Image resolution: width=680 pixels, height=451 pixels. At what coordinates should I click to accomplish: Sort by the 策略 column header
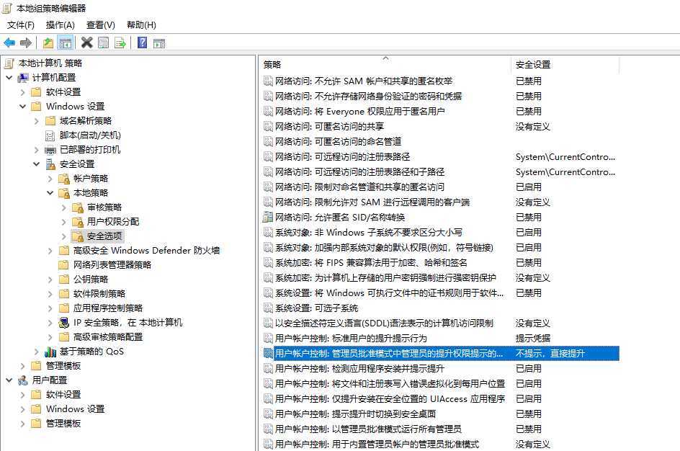tap(385, 65)
